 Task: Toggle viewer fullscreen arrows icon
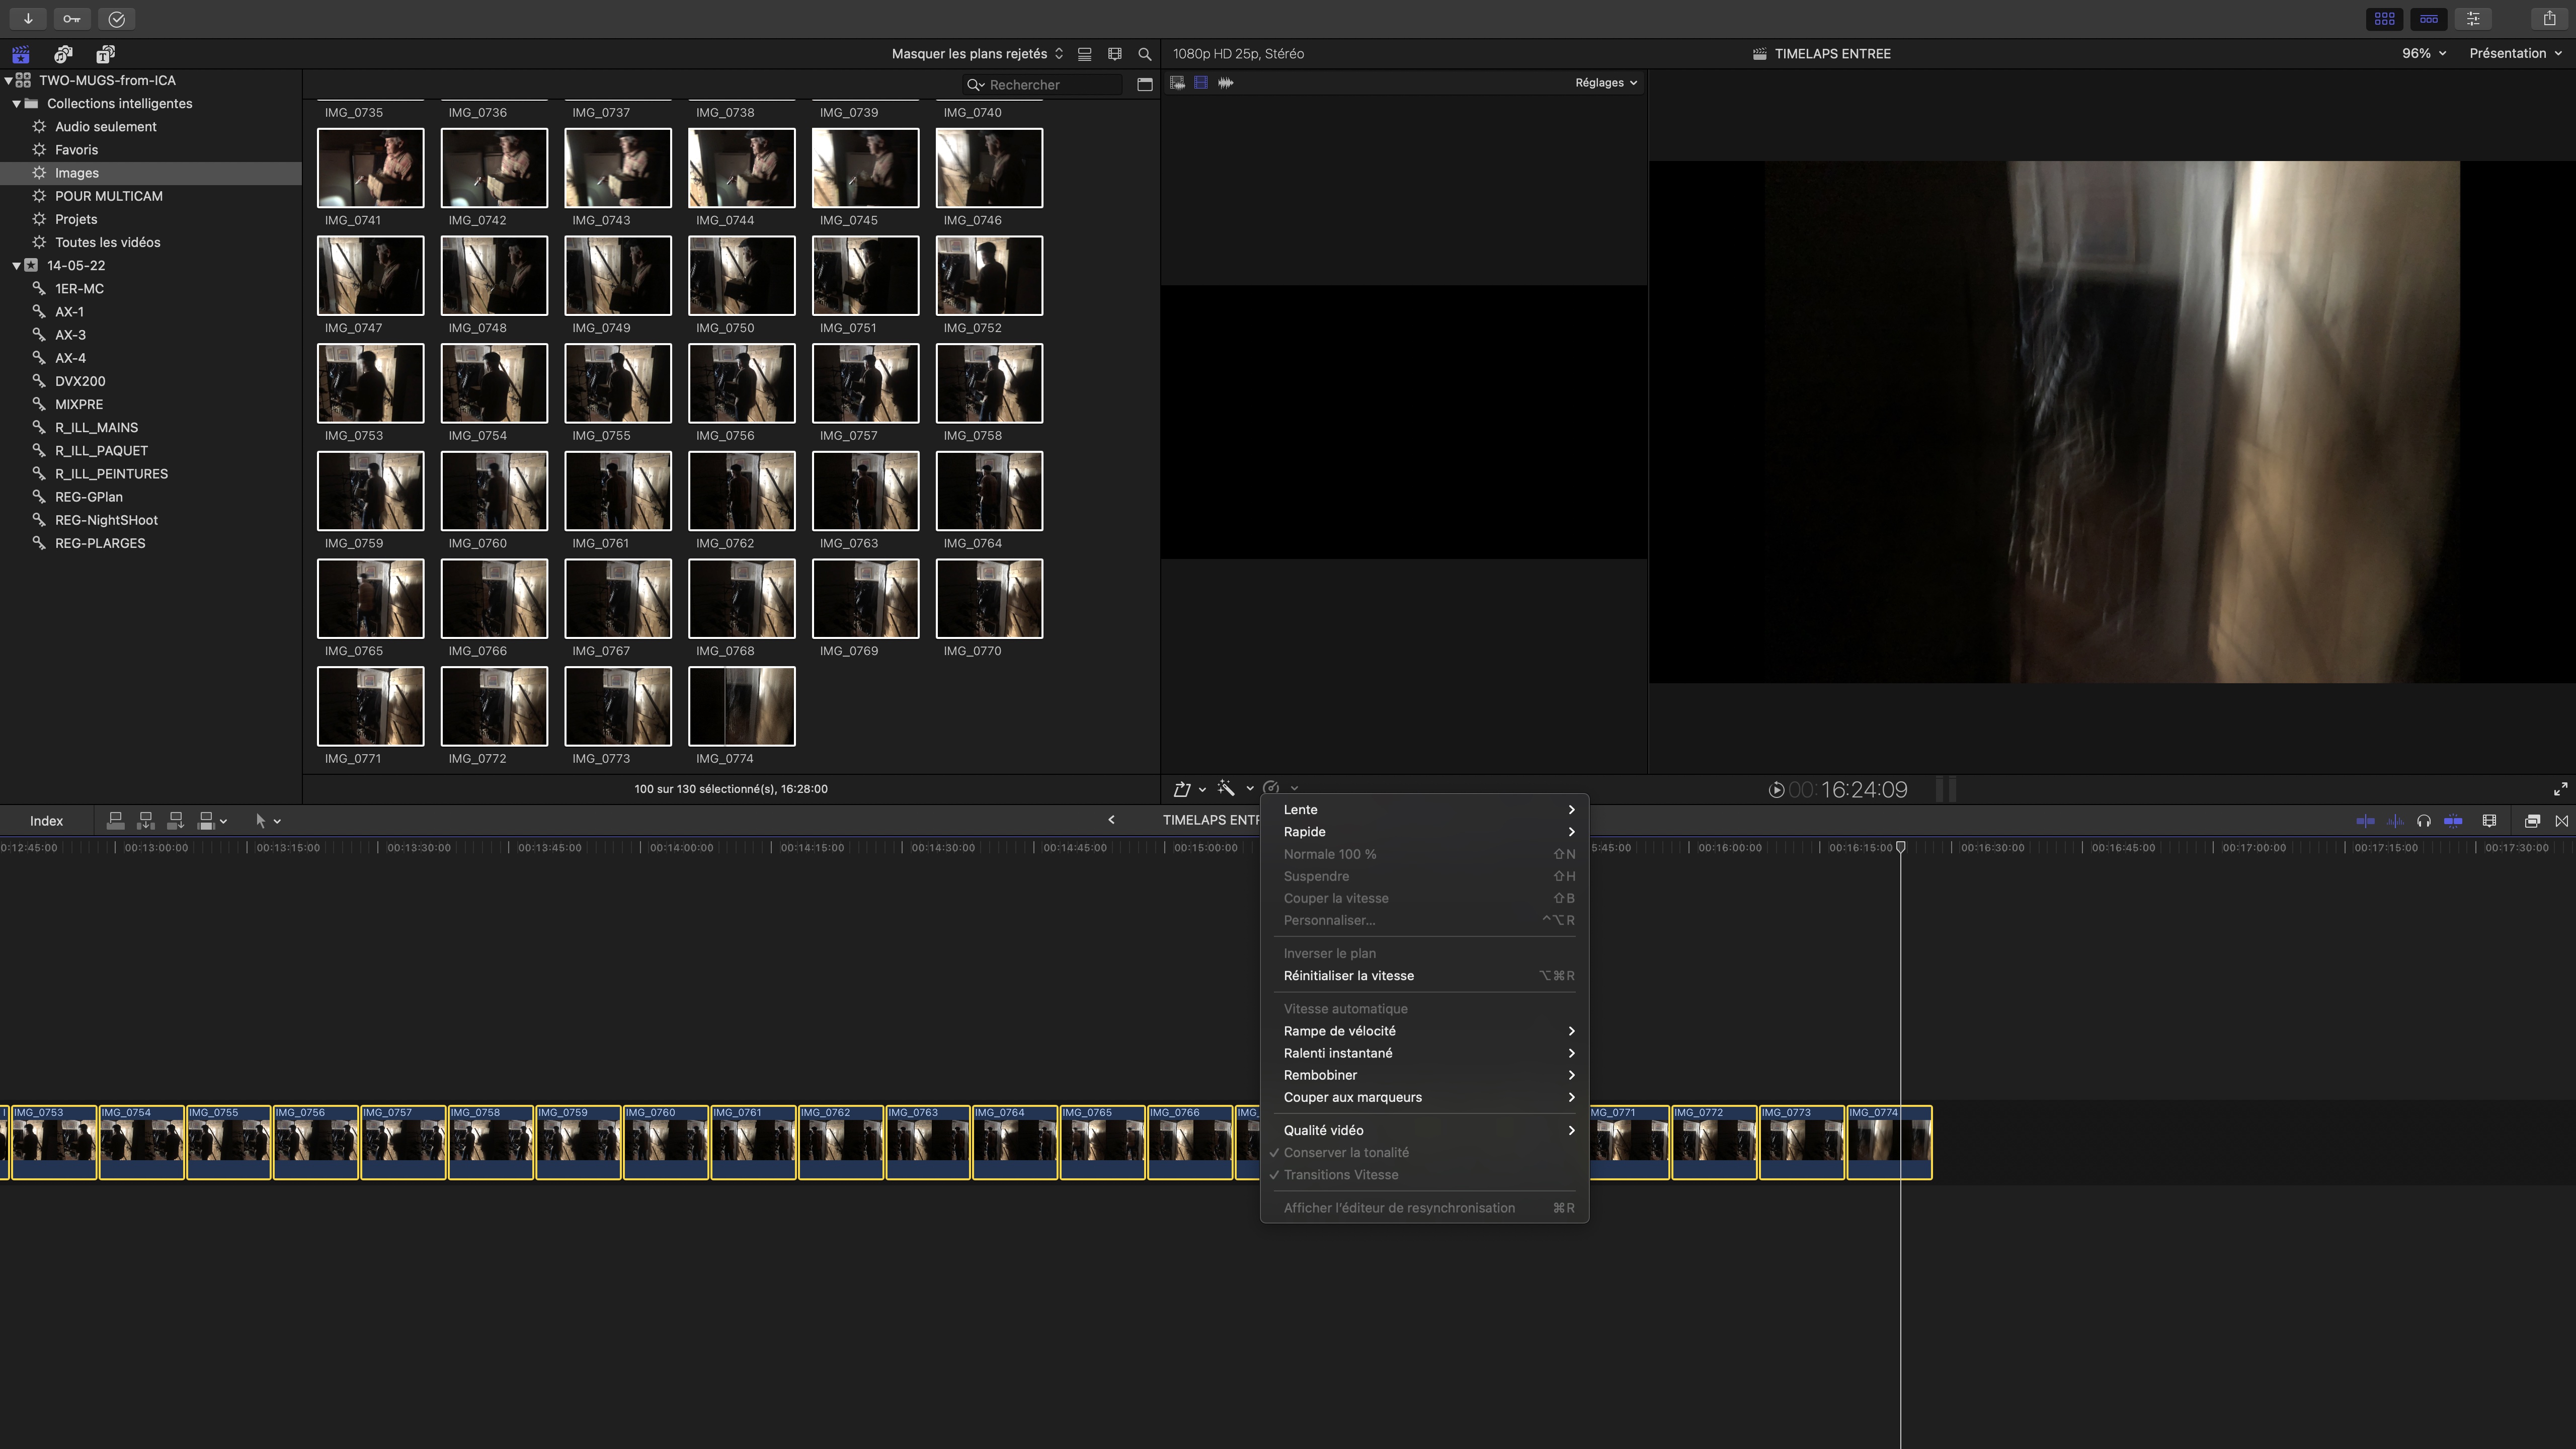coord(2560,790)
